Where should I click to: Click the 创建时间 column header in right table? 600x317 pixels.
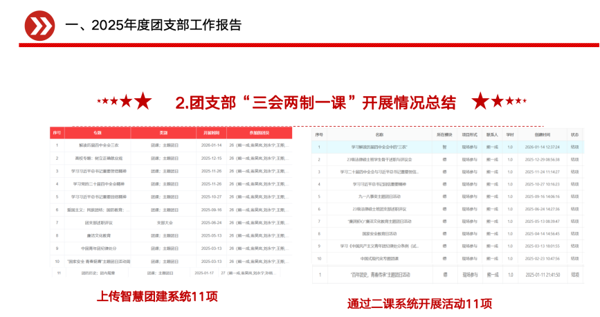(x=542, y=134)
